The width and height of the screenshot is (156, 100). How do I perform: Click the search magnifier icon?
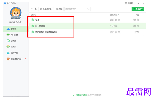88,9
